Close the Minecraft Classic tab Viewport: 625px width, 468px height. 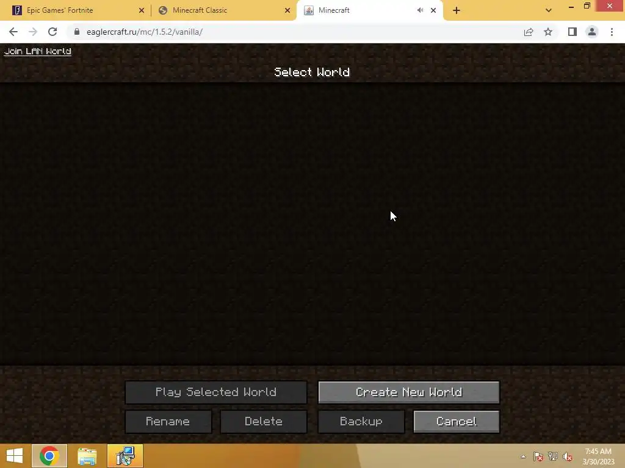(287, 11)
